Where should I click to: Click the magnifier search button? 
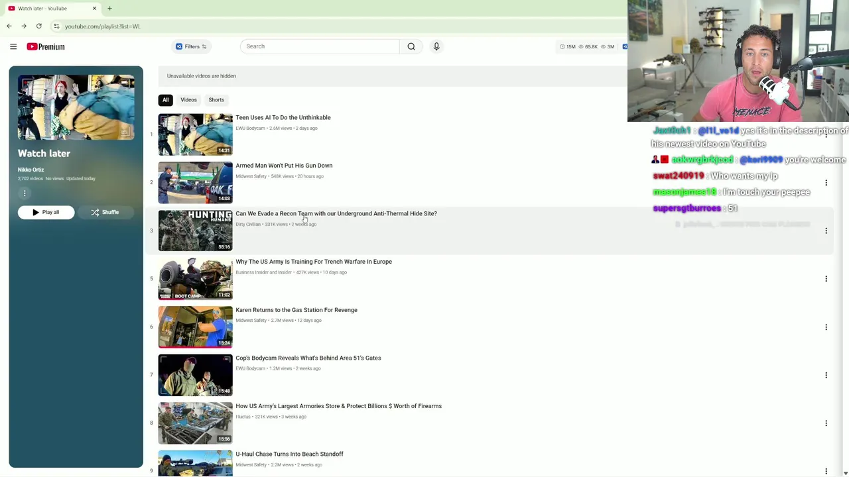(x=411, y=46)
